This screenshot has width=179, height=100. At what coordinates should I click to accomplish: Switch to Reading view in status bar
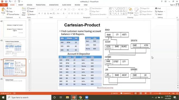(x=146, y=93)
